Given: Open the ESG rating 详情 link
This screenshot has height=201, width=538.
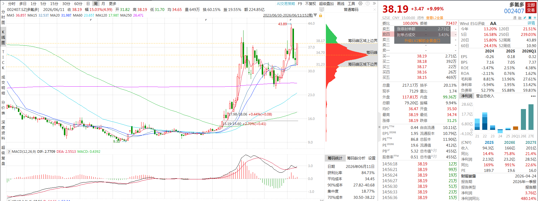Looking at the screenshot, I should (532, 23).
